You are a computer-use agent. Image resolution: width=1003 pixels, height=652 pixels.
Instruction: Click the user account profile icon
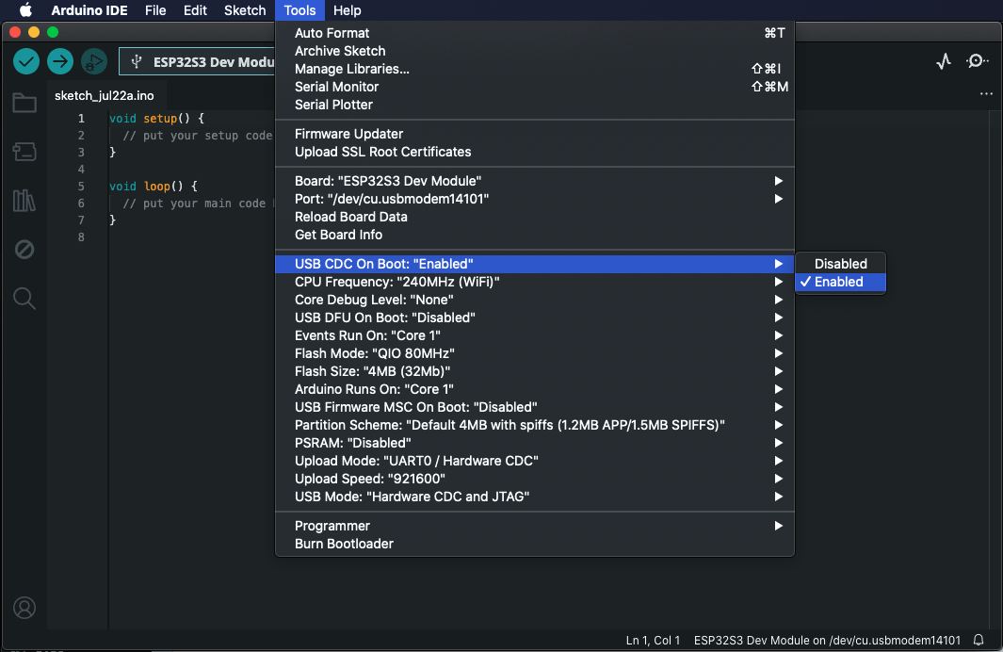(x=24, y=608)
